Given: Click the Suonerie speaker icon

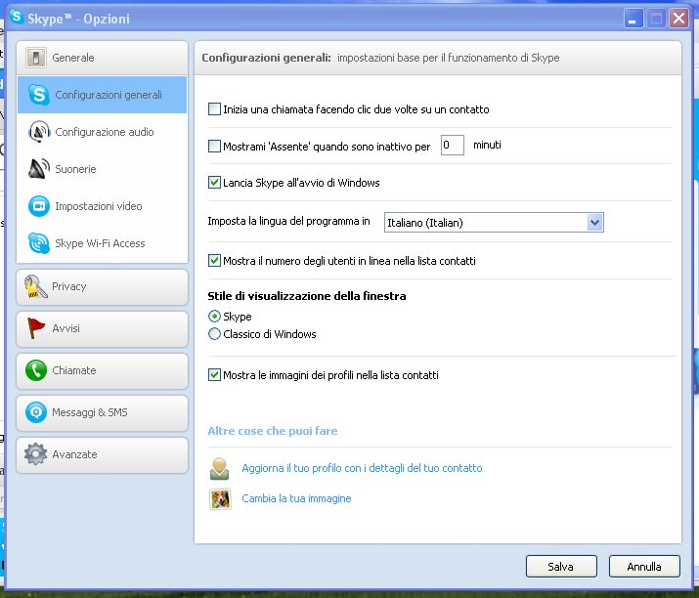Looking at the screenshot, I should click(38, 169).
